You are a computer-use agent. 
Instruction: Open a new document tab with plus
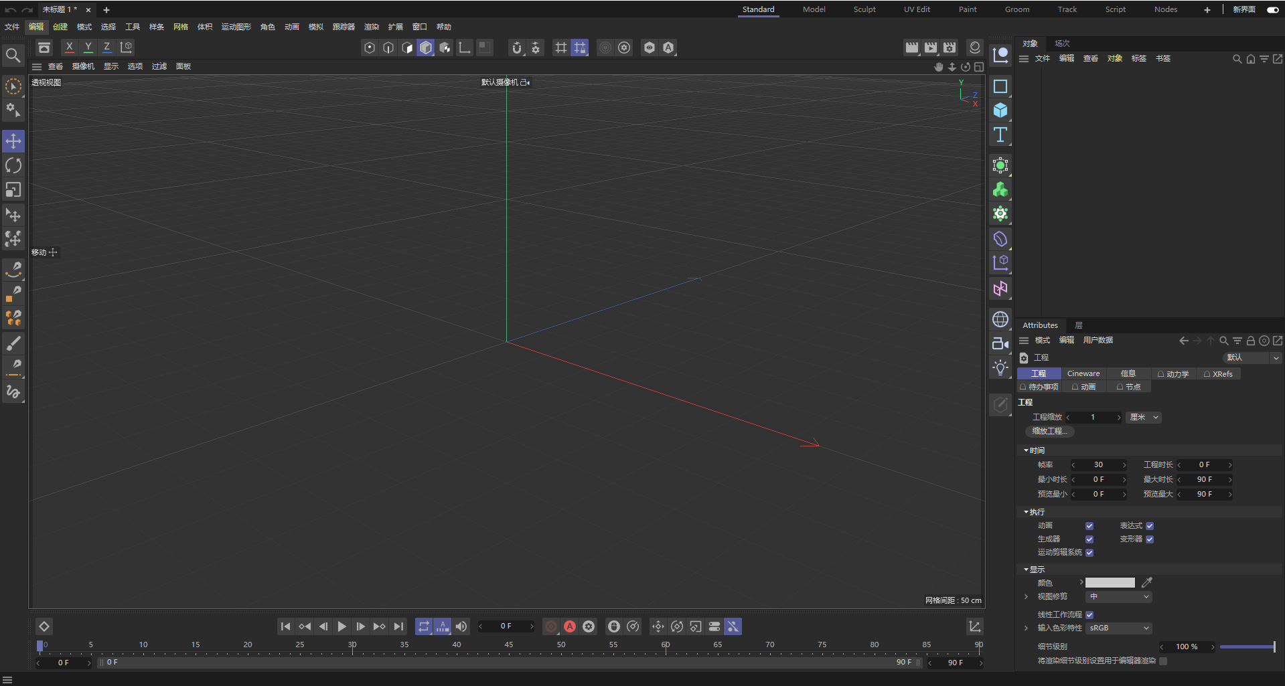pyautogui.click(x=106, y=10)
